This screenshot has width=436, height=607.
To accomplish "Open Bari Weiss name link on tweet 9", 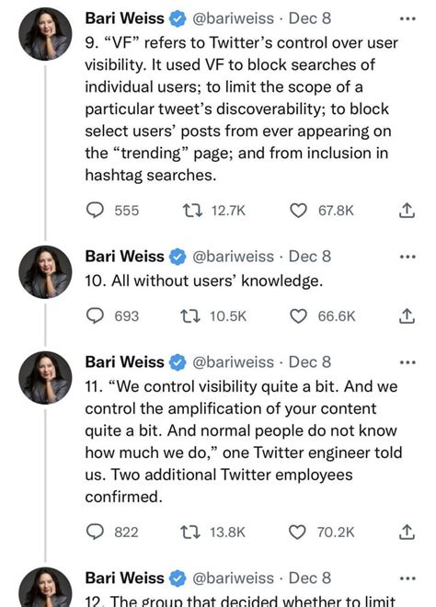I will coord(125,18).
